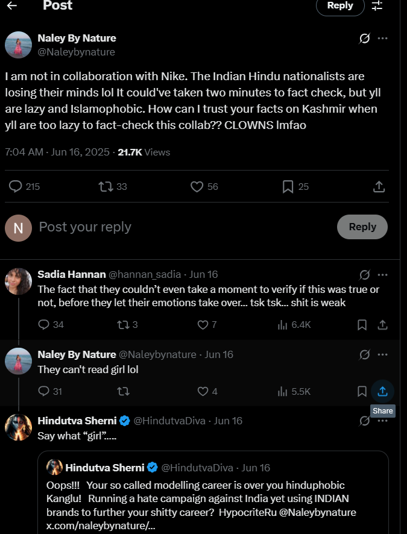Screen dimensions: 407x534
Task: Open replies on main post (215)
Action: pyautogui.click(x=16, y=187)
